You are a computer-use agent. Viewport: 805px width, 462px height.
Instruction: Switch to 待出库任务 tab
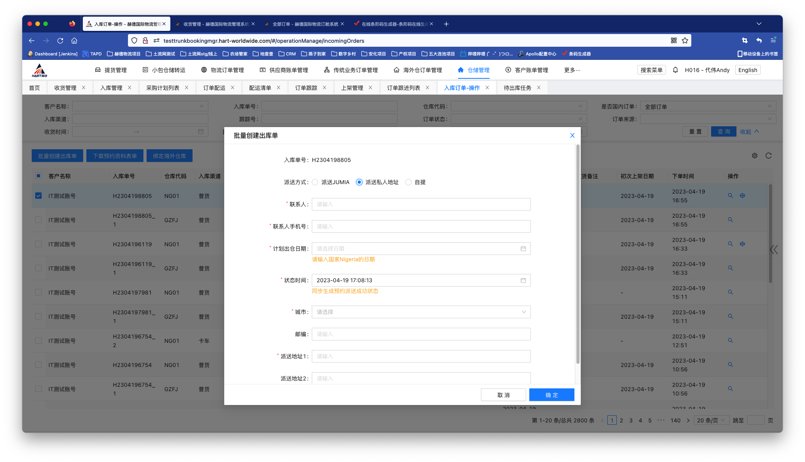pyautogui.click(x=517, y=88)
